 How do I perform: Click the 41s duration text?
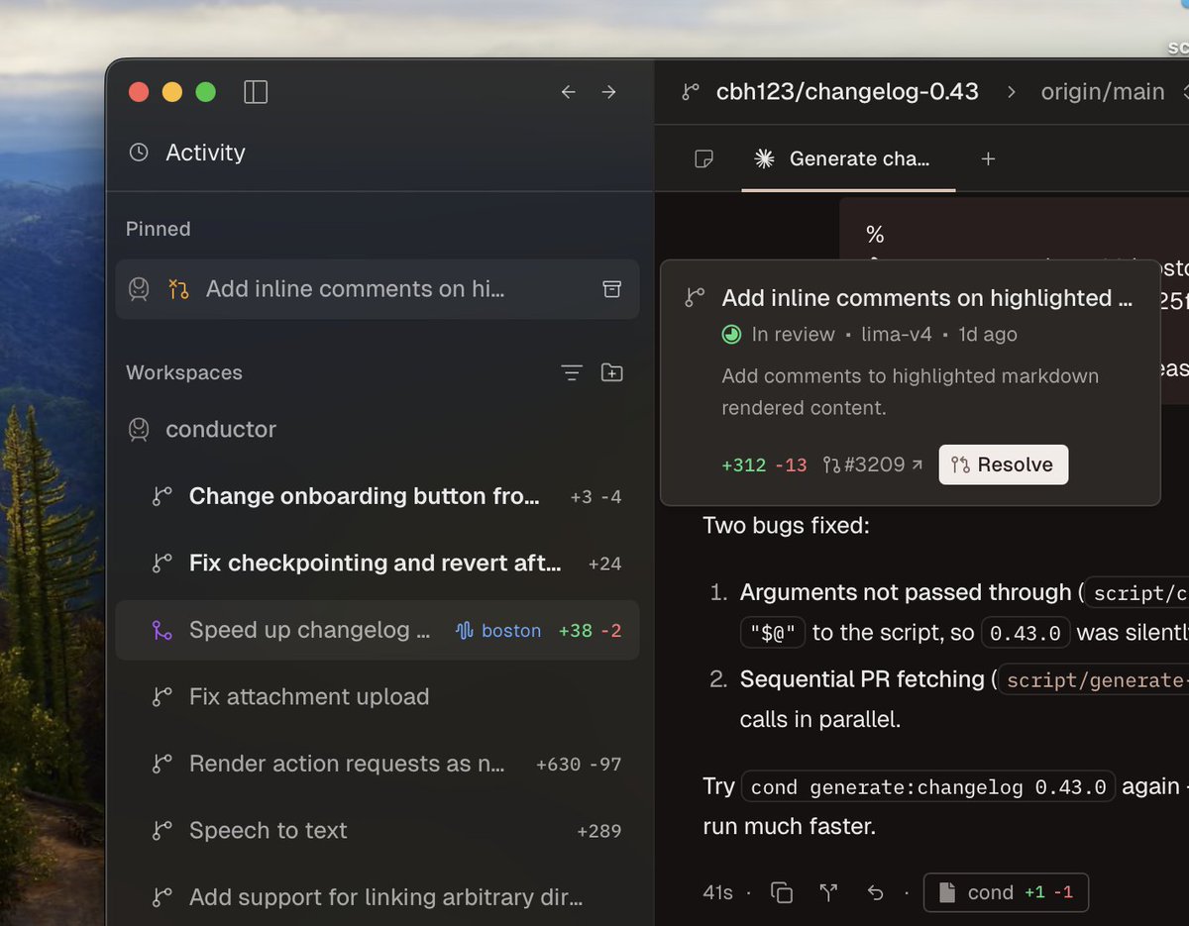(x=717, y=893)
